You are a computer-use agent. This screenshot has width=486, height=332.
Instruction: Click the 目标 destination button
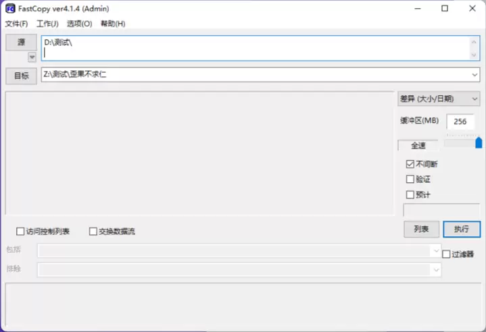pos(22,76)
